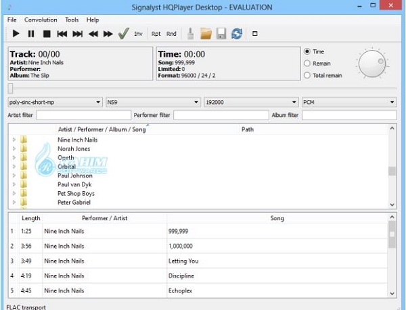
Task: Click the green checkmark icon
Action: [x=123, y=34]
